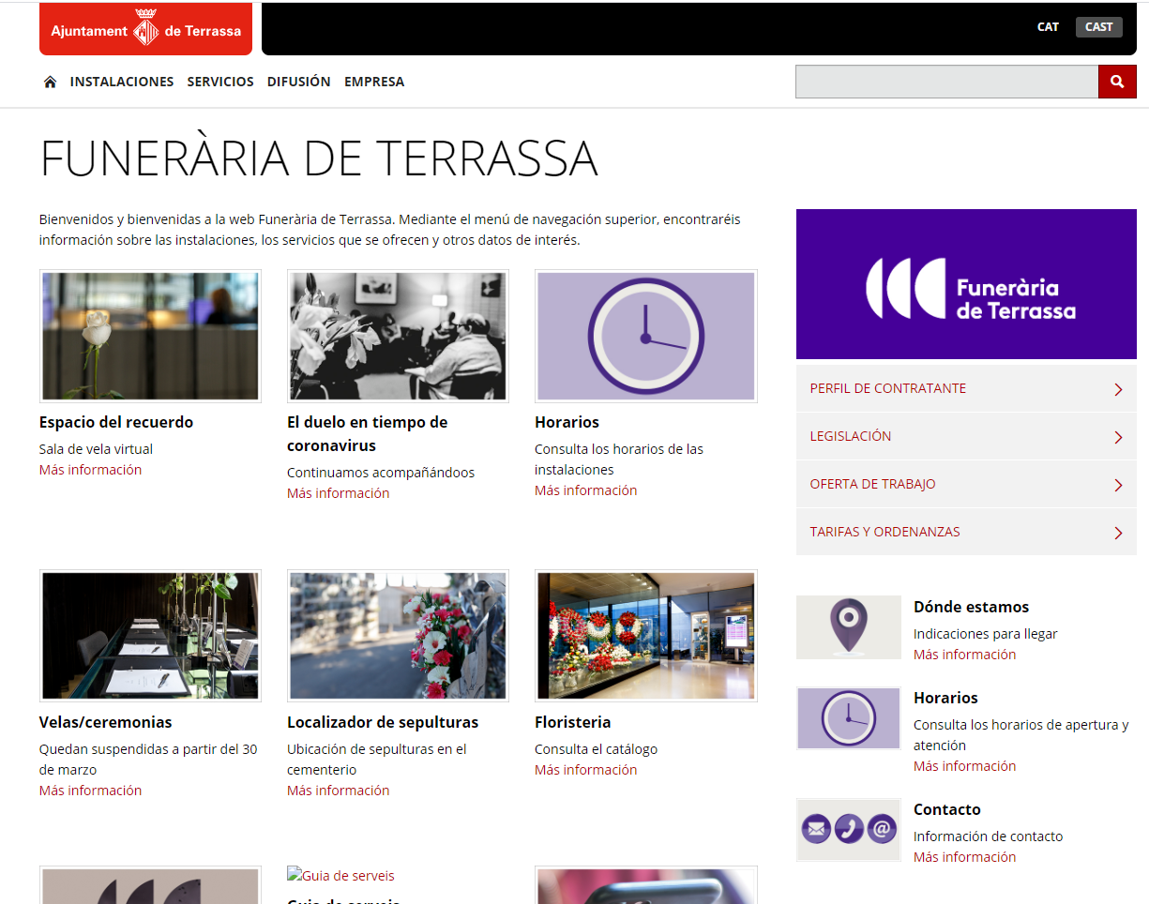Open the Ajuntament de Terrassa logo

[145, 30]
